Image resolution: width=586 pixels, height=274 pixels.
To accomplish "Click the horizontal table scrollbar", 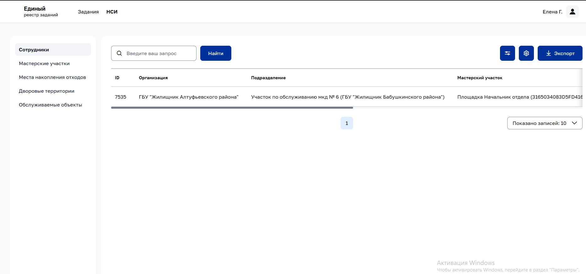I will (x=232, y=108).
